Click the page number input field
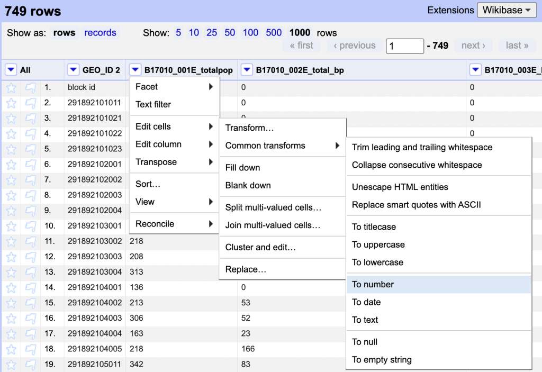The width and height of the screenshot is (542, 372). pos(404,46)
